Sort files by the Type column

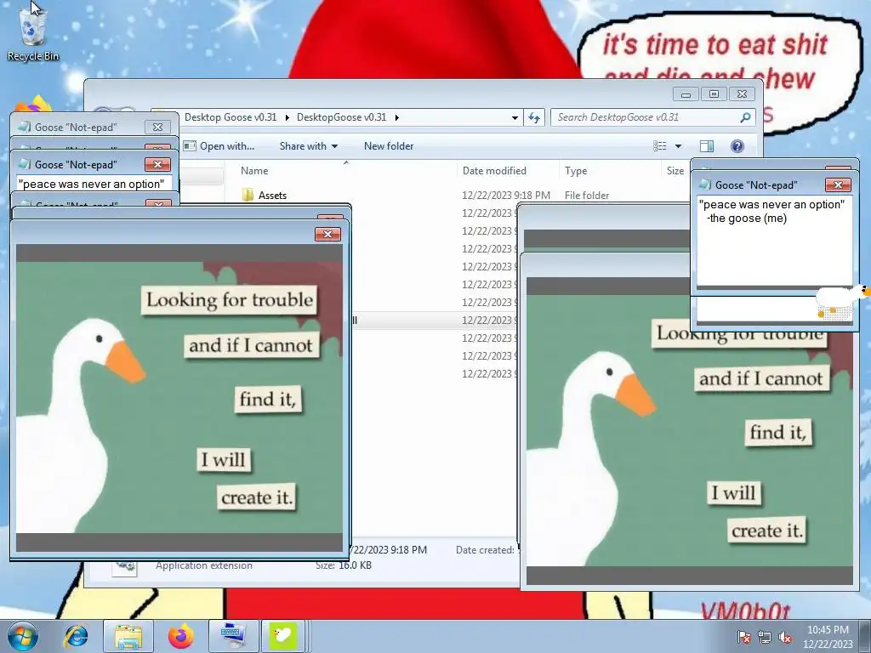(x=576, y=170)
